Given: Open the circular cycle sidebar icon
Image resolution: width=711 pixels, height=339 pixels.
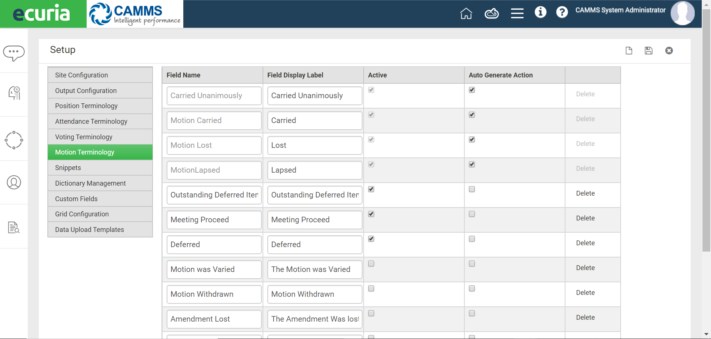Looking at the screenshot, I should point(14,140).
